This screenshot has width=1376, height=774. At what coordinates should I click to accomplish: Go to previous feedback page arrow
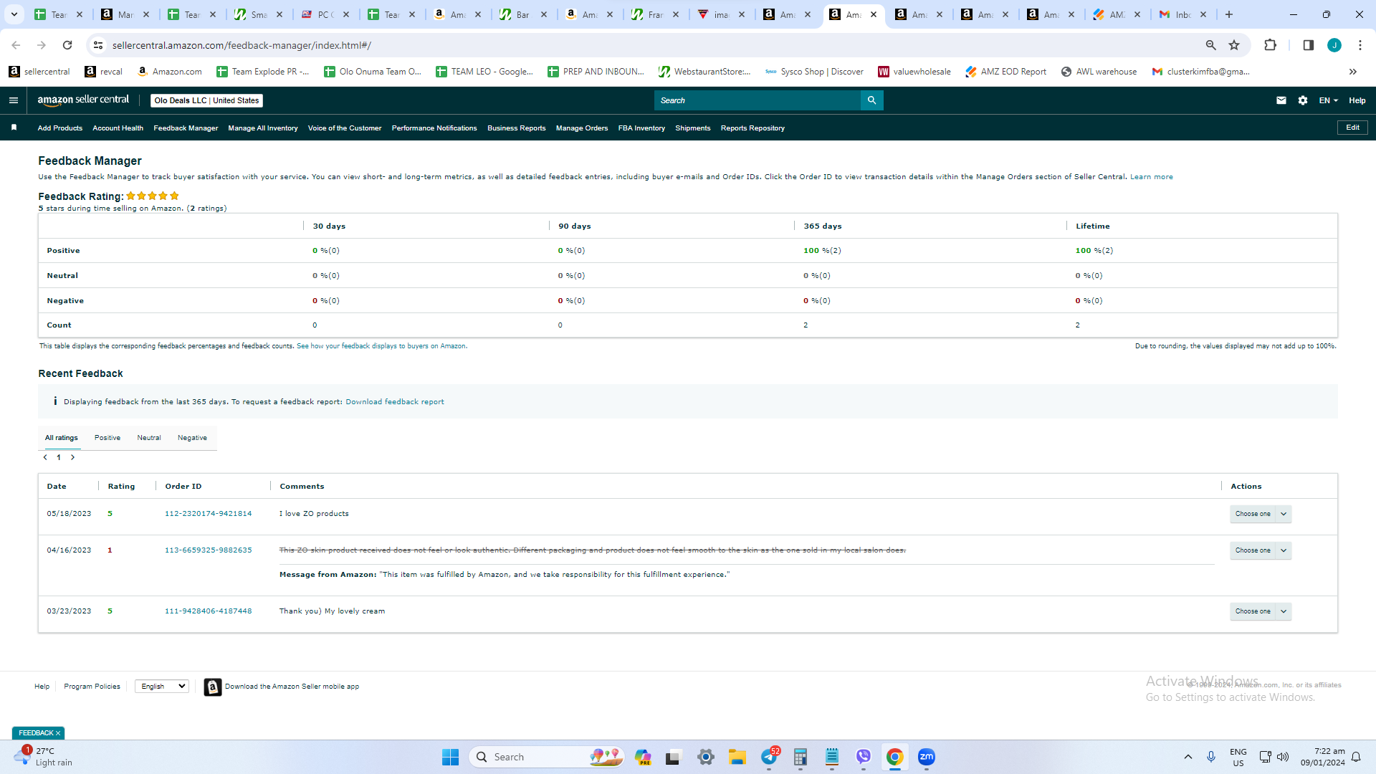click(45, 457)
